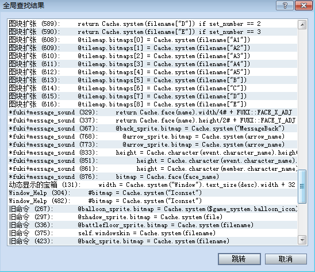Screen dimensions: 315x272
Task: Select result *fuki+message_sound (768)
Action: click(x=153, y=136)
